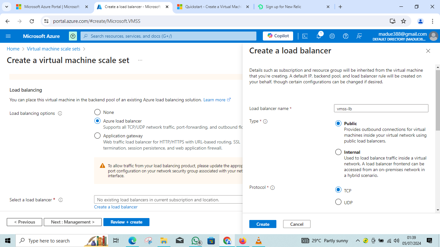Open a new browser tab
Screen dimensions: 440x247
pos(340,7)
